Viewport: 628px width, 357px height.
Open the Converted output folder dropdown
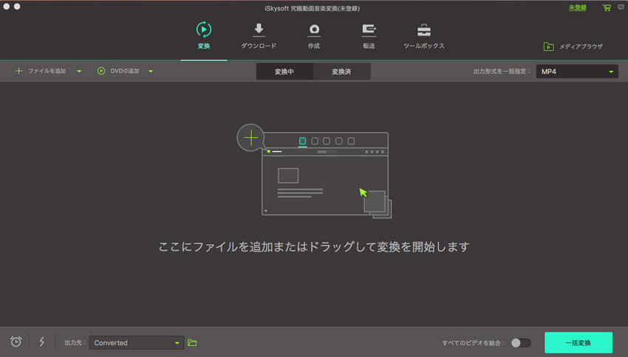(x=137, y=342)
